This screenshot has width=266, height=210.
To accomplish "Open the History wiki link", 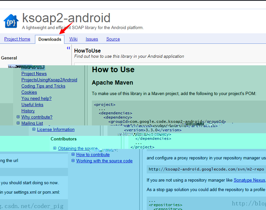I will pyautogui.click(x=28, y=111).
